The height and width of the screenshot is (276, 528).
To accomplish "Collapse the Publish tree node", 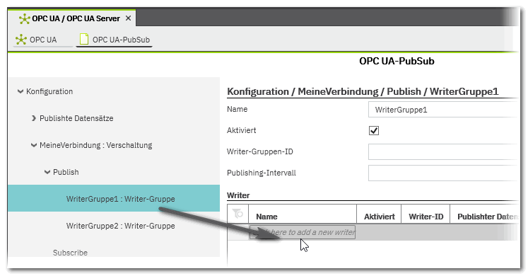I will [x=47, y=172].
